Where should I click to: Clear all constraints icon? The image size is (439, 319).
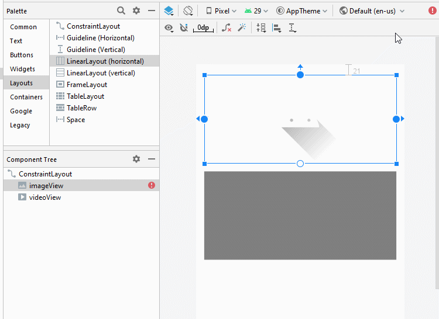click(x=226, y=27)
